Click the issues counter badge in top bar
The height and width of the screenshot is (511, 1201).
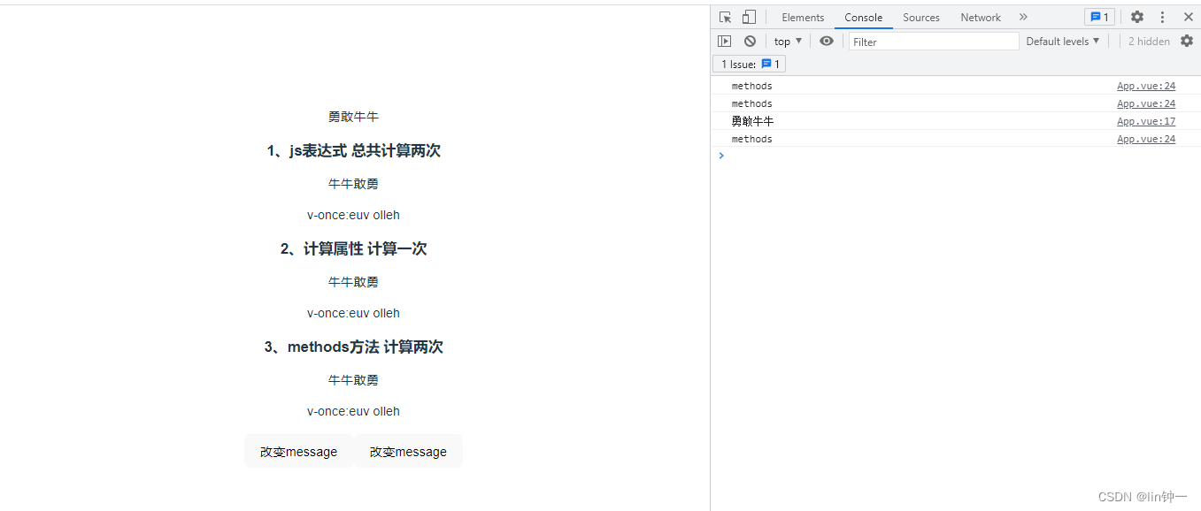(x=1099, y=18)
